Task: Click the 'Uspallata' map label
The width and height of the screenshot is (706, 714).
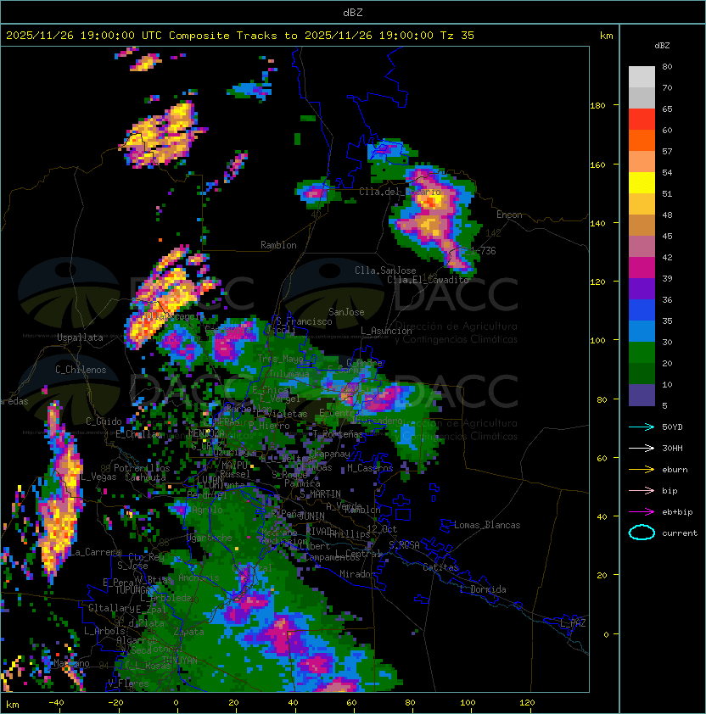Action: (x=80, y=337)
